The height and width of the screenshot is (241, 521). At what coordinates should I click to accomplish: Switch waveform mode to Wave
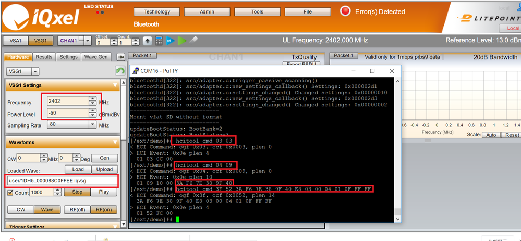[47, 209]
